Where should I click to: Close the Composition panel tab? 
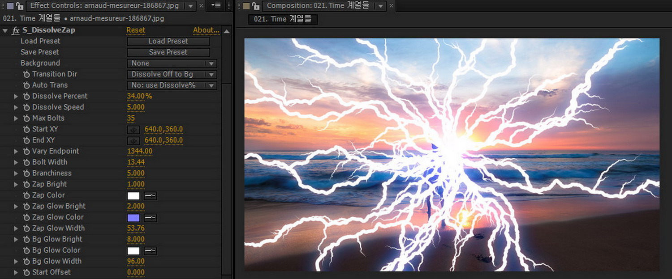click(x=391, y=6)
